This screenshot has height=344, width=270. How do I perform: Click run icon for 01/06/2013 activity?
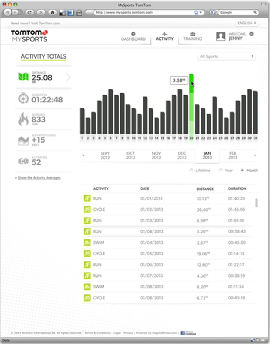click(x=87, y=264)
